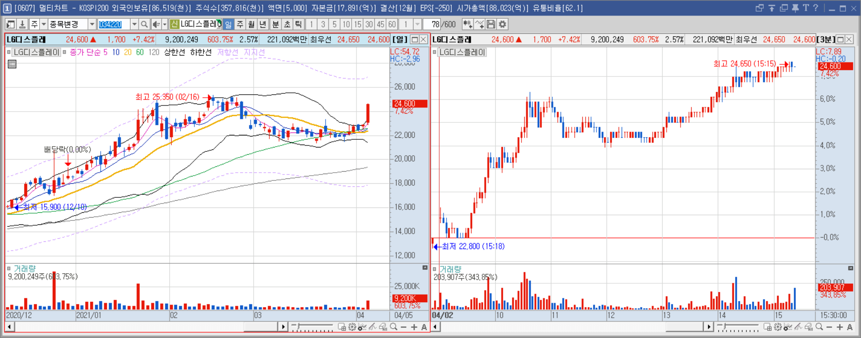Click the gear settings icon under daily chart
The width and height of the screenshot is (861, 338).
352,327
